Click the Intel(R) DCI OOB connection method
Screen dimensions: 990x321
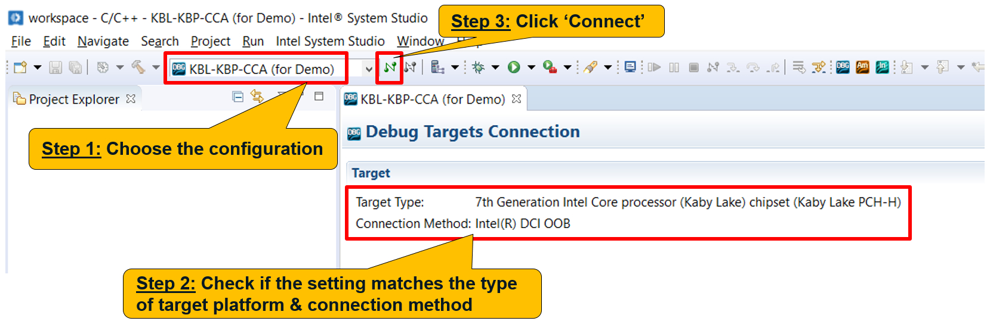pyautogui.click(x=523, y=224)
